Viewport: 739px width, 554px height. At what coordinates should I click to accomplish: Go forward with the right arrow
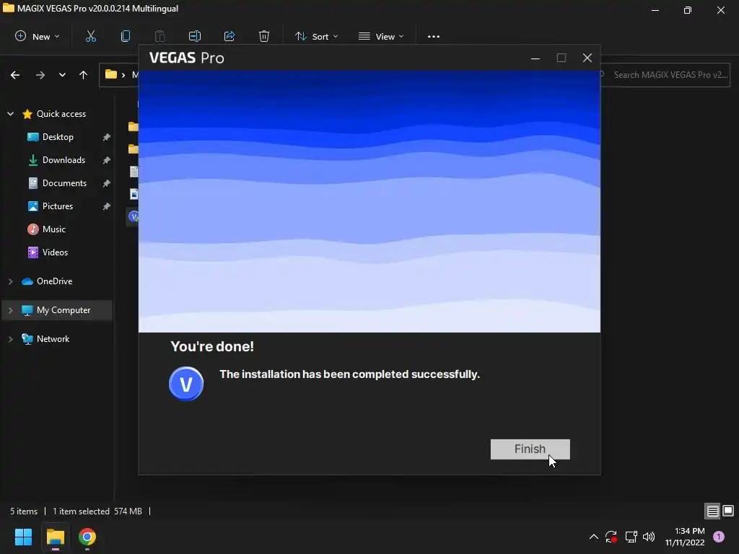tap(40, 75)
